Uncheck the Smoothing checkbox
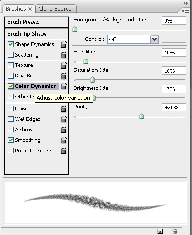 [10, 140]
